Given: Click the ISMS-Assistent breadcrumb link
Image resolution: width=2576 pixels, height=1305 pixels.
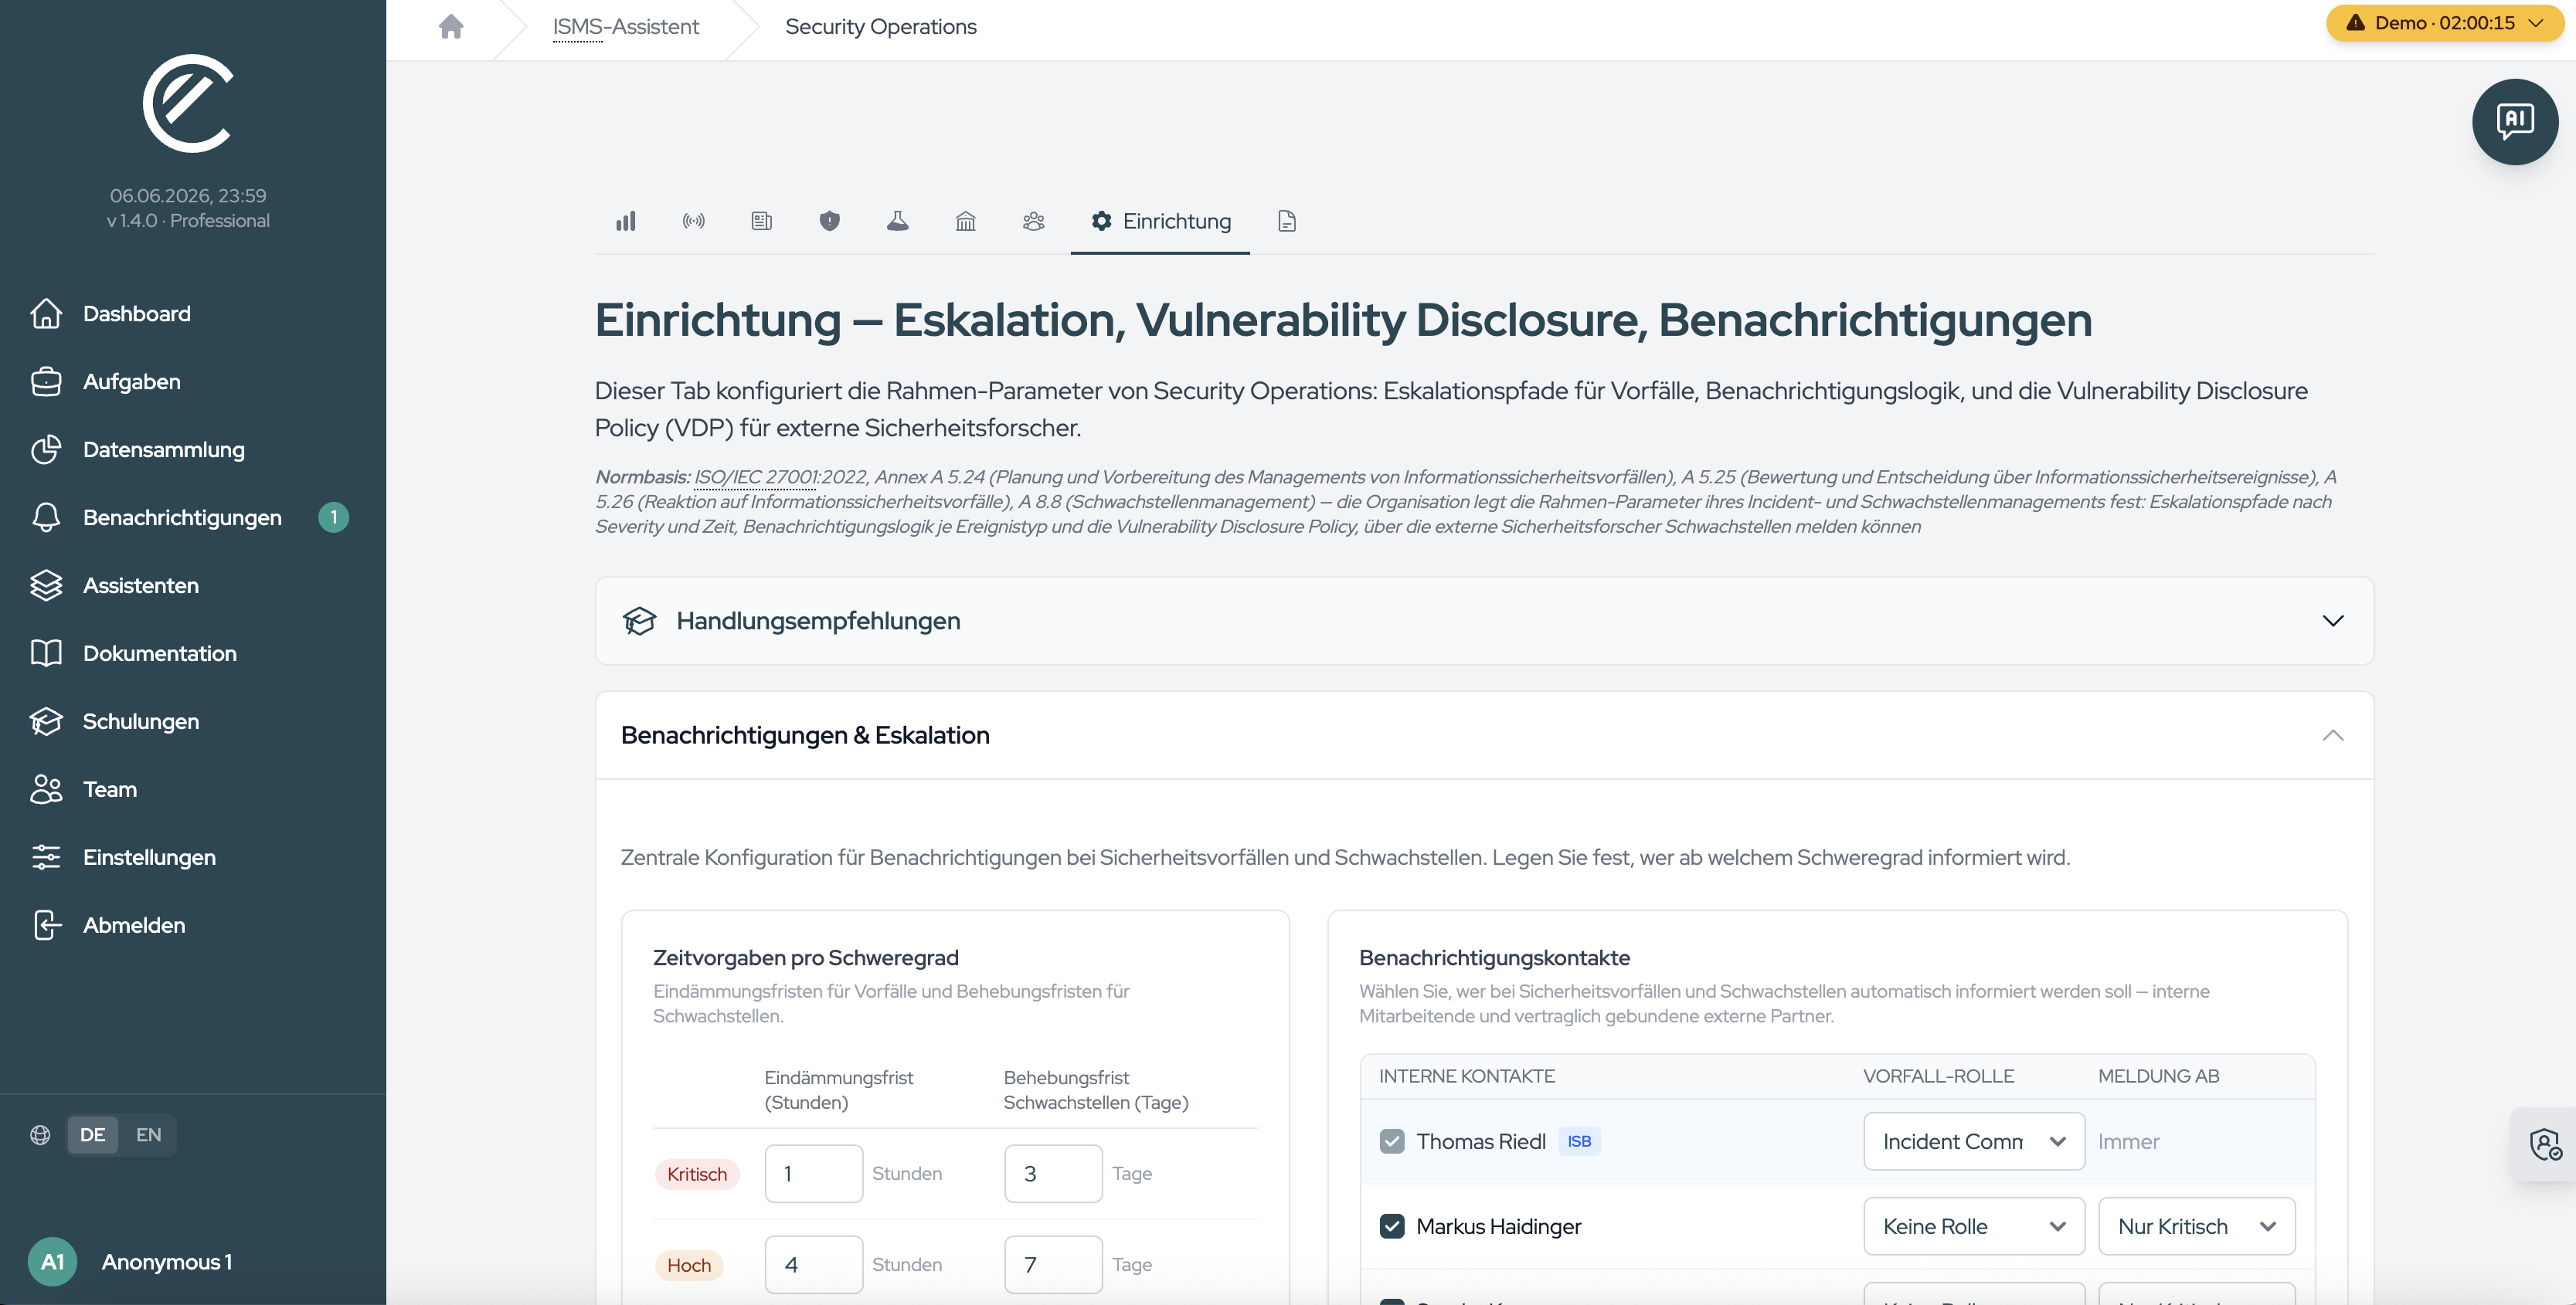Looking at the screenshot, I should click(626, 27).
